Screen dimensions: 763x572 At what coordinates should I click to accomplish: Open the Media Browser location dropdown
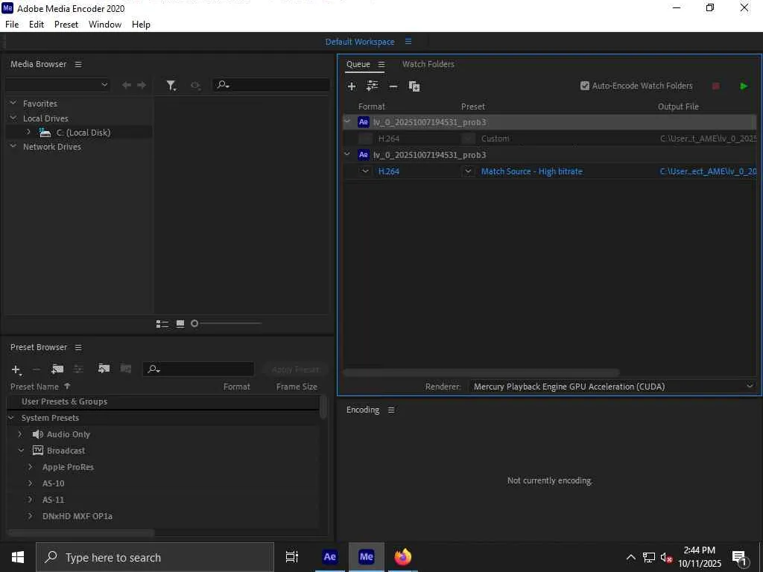57,85
